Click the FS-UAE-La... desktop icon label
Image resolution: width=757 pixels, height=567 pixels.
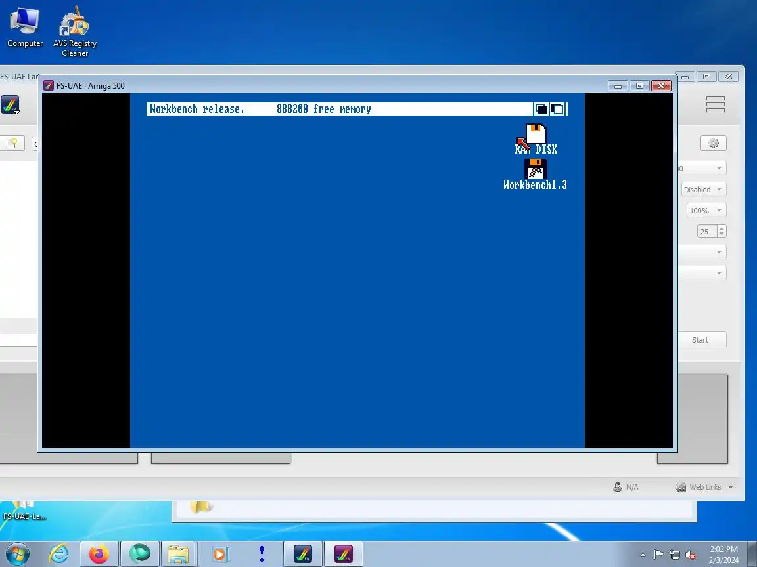point(24,516)
